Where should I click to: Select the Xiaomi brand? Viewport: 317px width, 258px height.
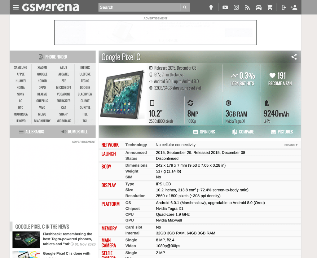42,68
